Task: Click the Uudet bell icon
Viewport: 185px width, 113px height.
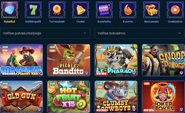Action: (80, 10)
